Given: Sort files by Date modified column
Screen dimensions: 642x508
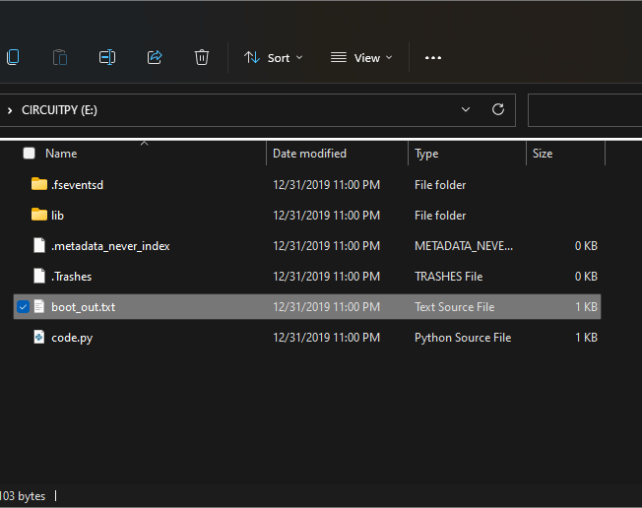Looking at the screenshot, I should click(x=309, y=154).
